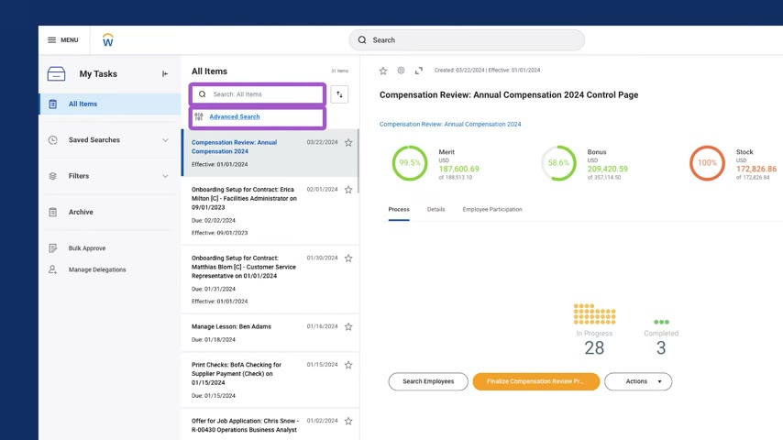
Task: Click the Advanced Search sliders icon
Action: pyautogui.click(x=199, y=116)
